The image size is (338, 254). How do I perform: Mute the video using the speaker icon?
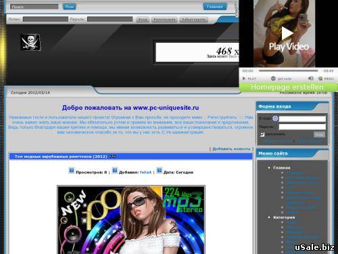311,79
